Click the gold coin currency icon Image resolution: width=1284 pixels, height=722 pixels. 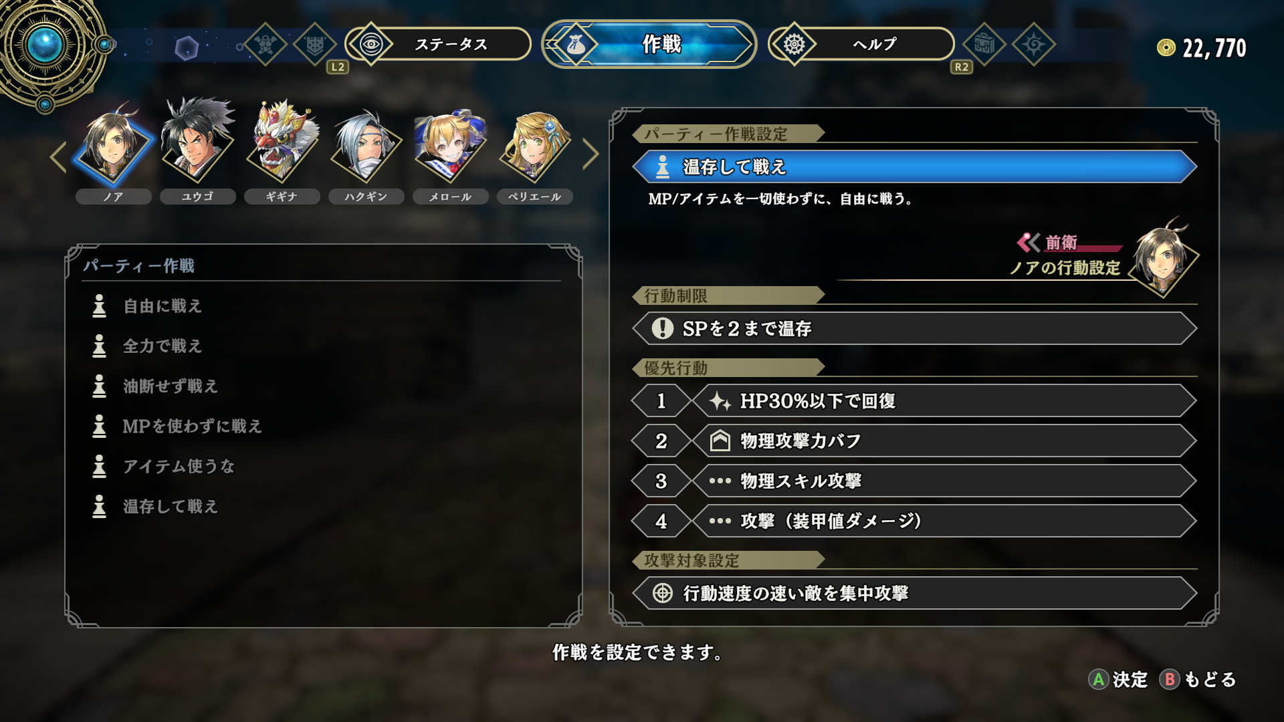pyautogui.click(x=1166, y=47)
